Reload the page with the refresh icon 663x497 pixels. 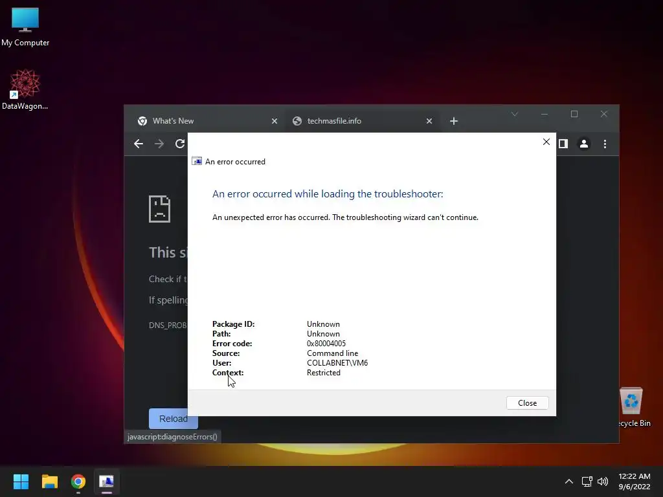[180, 144]
